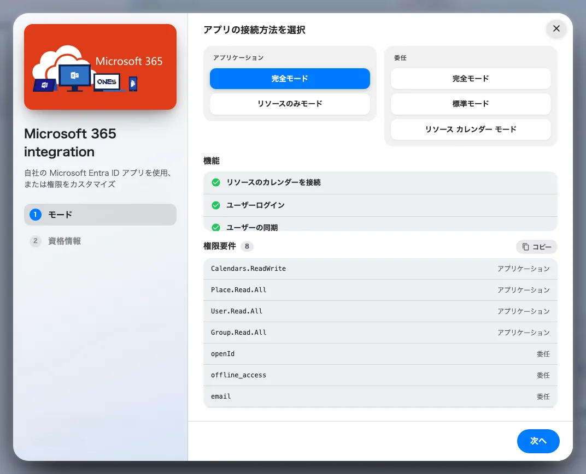
Task: Select リソース カレンダー モード option
Action: pos(471,129)
